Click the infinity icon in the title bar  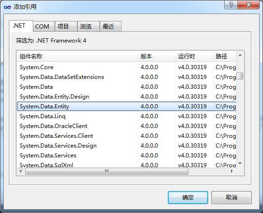(x=7, y=7)
